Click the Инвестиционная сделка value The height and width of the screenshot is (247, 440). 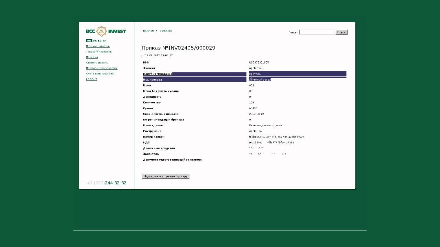(266, 126)
